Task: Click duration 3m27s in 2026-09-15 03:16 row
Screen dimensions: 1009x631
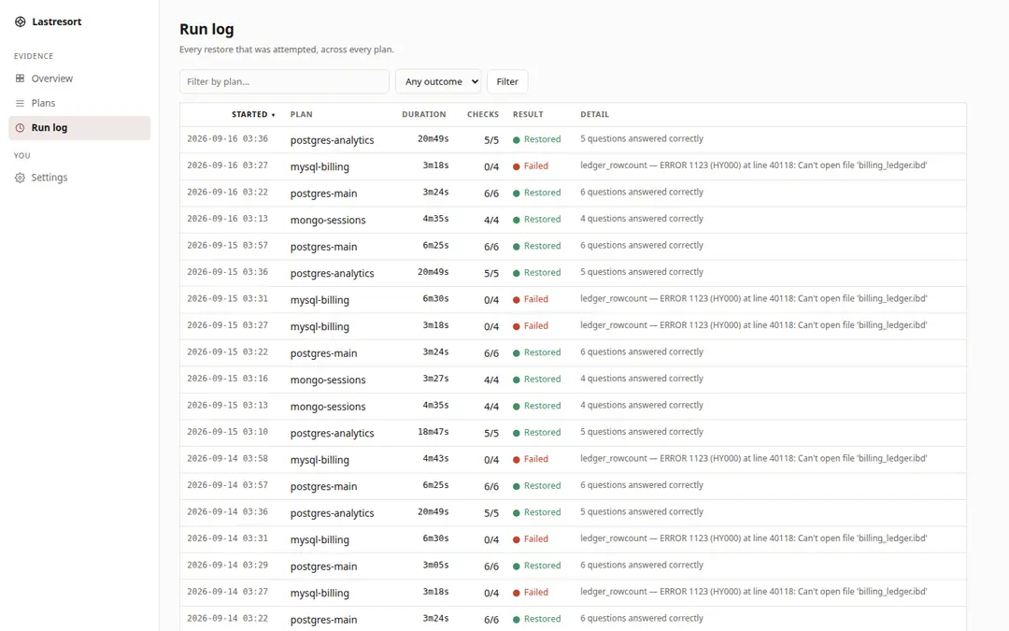Action: (x=435, y=379)
